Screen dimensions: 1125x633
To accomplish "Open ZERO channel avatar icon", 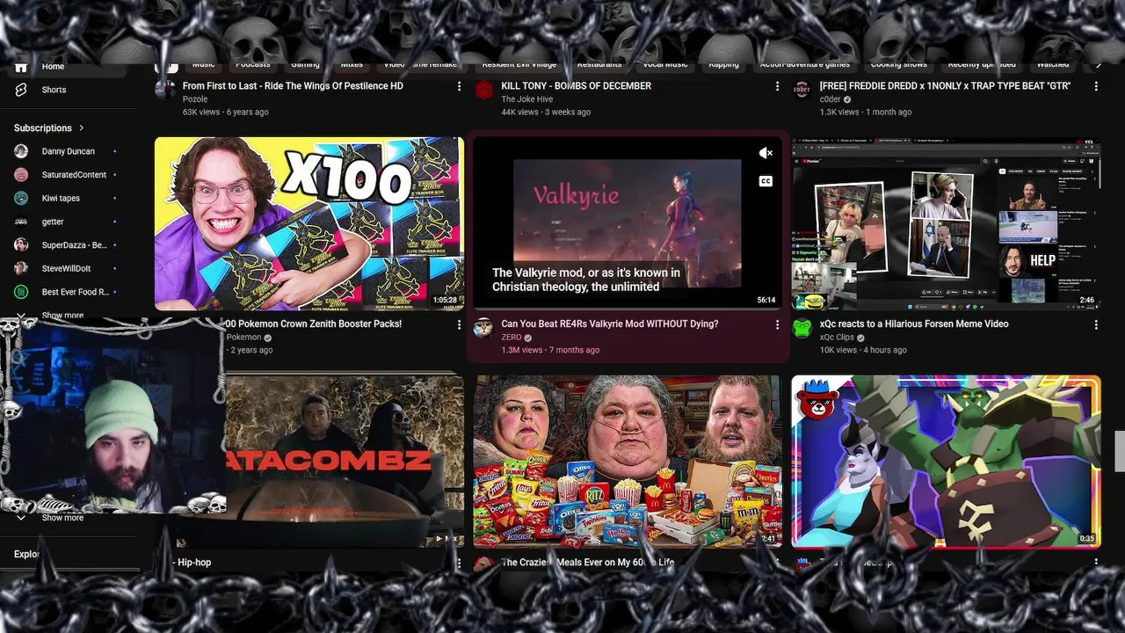I will [x=483, y=328].
